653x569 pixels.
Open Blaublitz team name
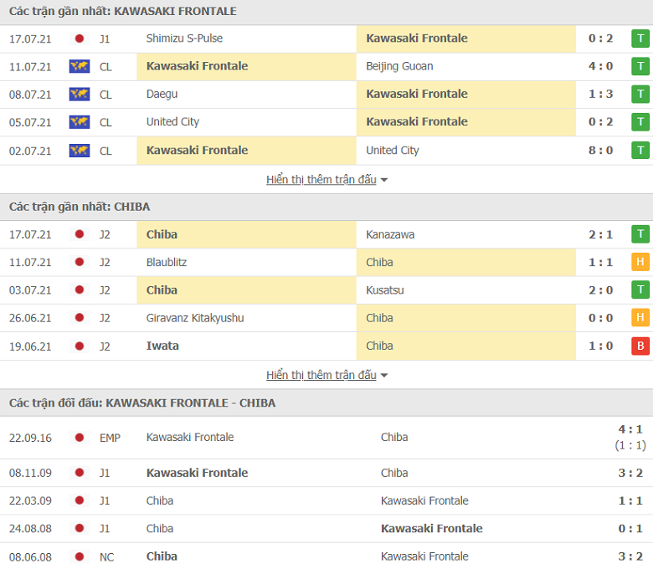(x=167, y=262)
